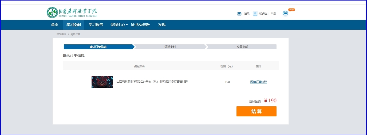Click the 消息 text label
The image size is (367, 135).
tap(247, 14)
